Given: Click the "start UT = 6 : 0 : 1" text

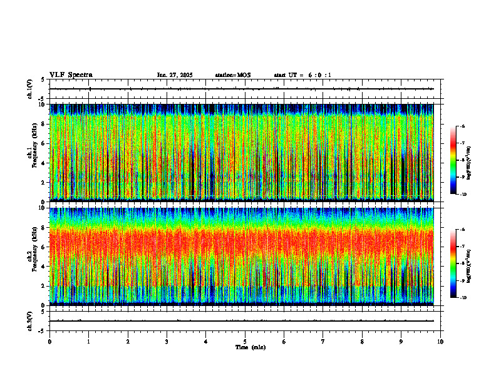Looking at the screenshot, I should [302, 75].
